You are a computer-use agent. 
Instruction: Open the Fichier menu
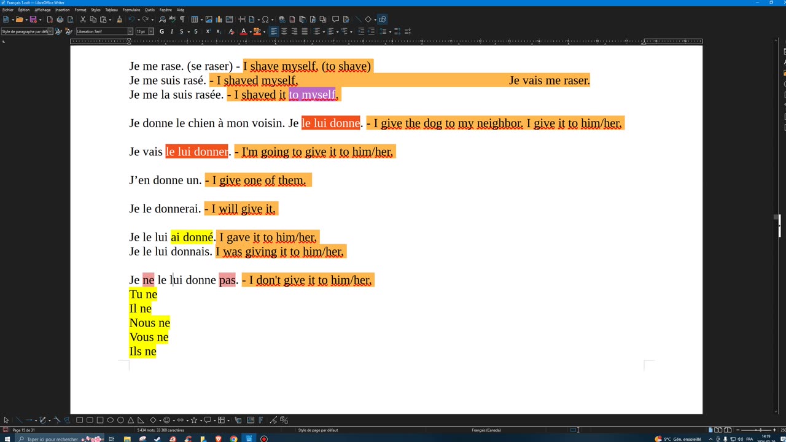(x=7, y=10)
